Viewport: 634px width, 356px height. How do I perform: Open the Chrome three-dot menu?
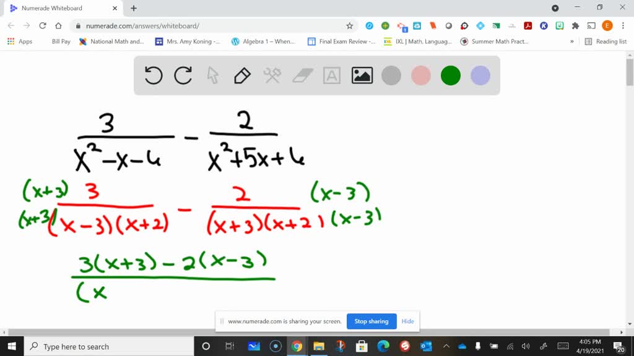[624, 27]
